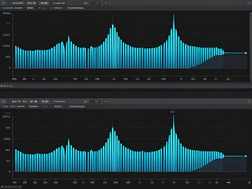Click the small icon button right of center in the bottom toolbar
The width and height of the screenshot is (252, 189).
pyautogui.click(x=85, y=102)
